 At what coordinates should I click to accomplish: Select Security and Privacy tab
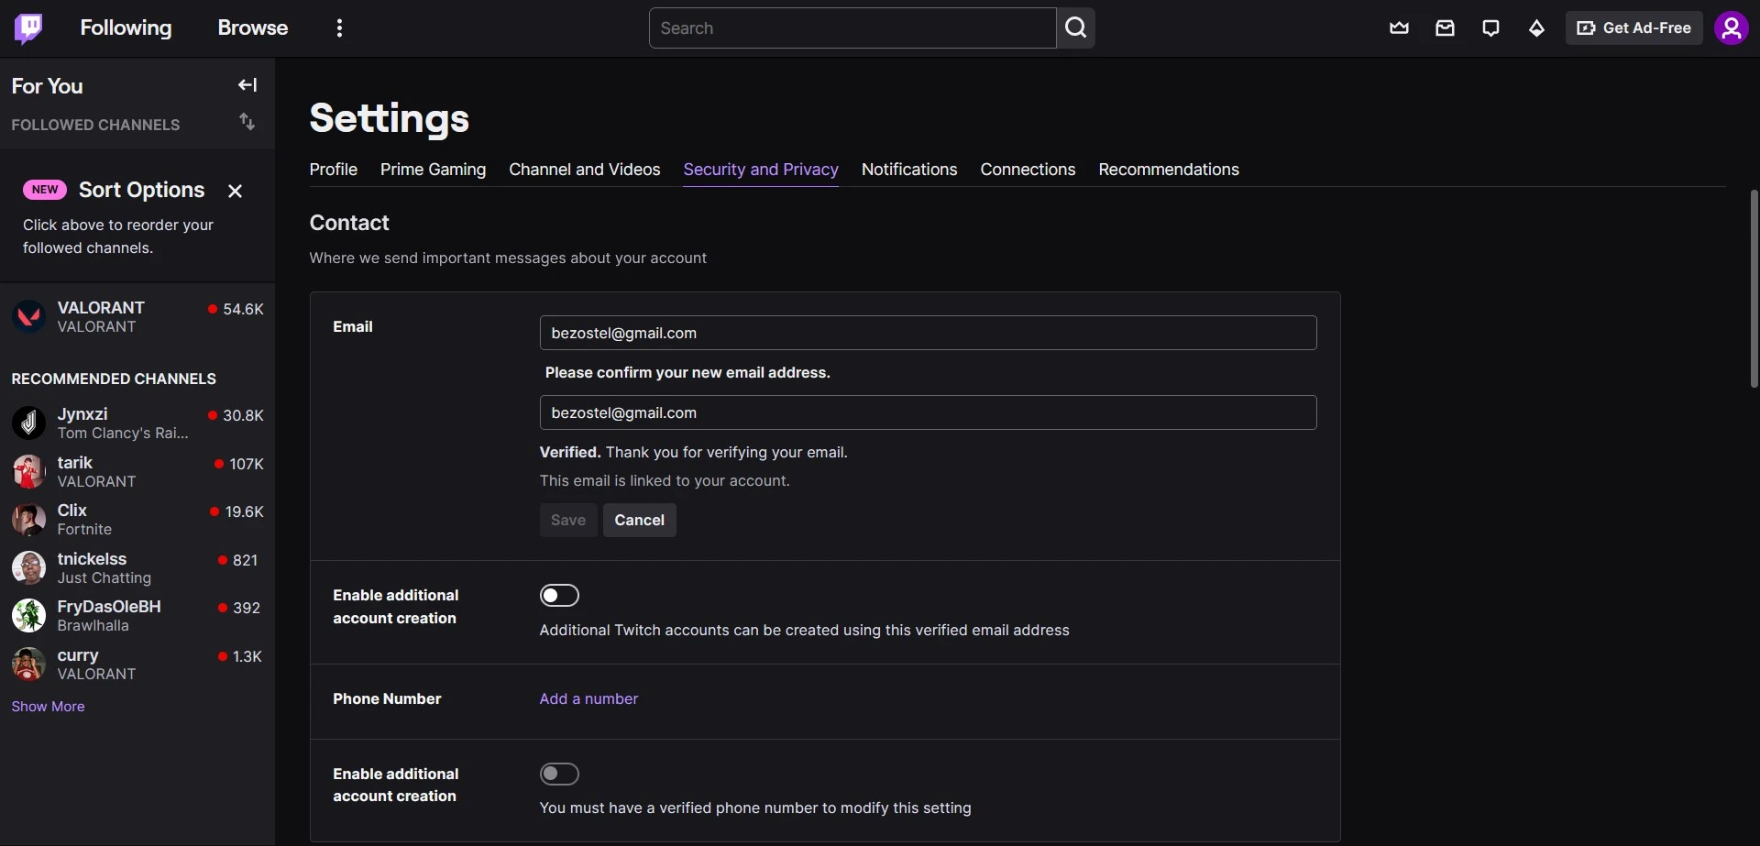click(761, 170)
